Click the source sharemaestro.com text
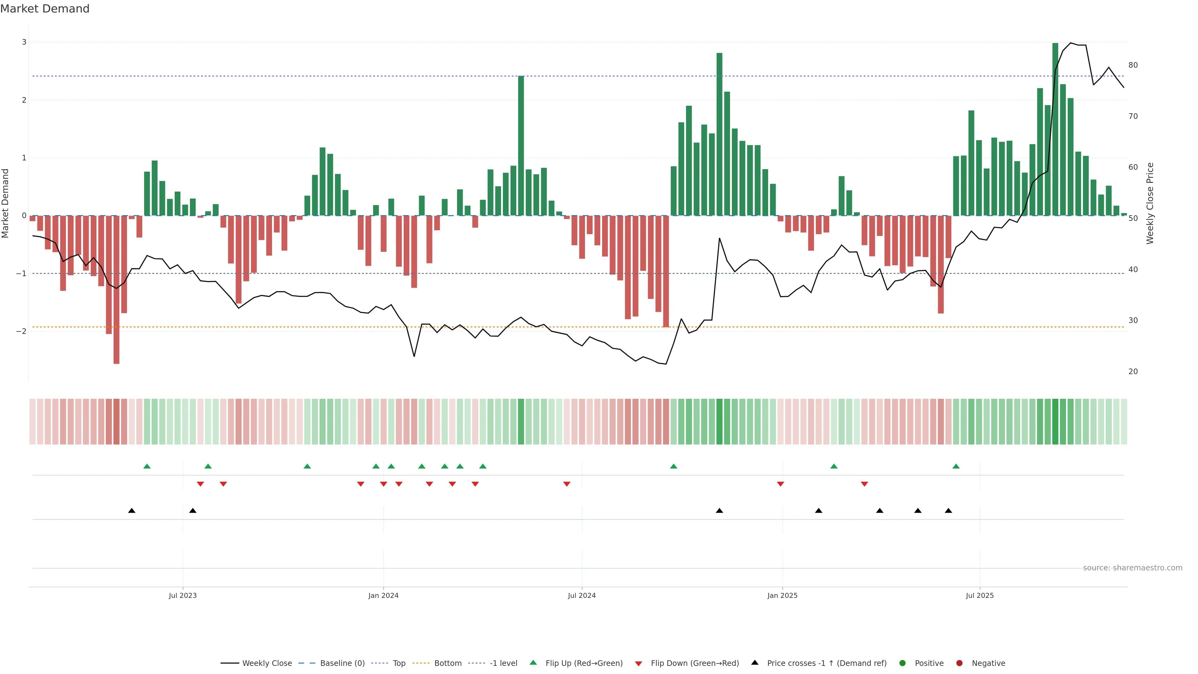 tap(1132, 568)
